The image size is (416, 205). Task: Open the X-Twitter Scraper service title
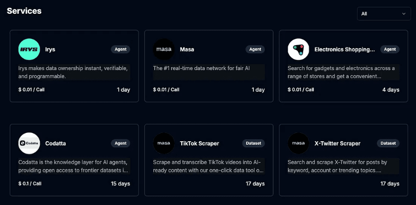pyautogui.click(x=337, y=144)
